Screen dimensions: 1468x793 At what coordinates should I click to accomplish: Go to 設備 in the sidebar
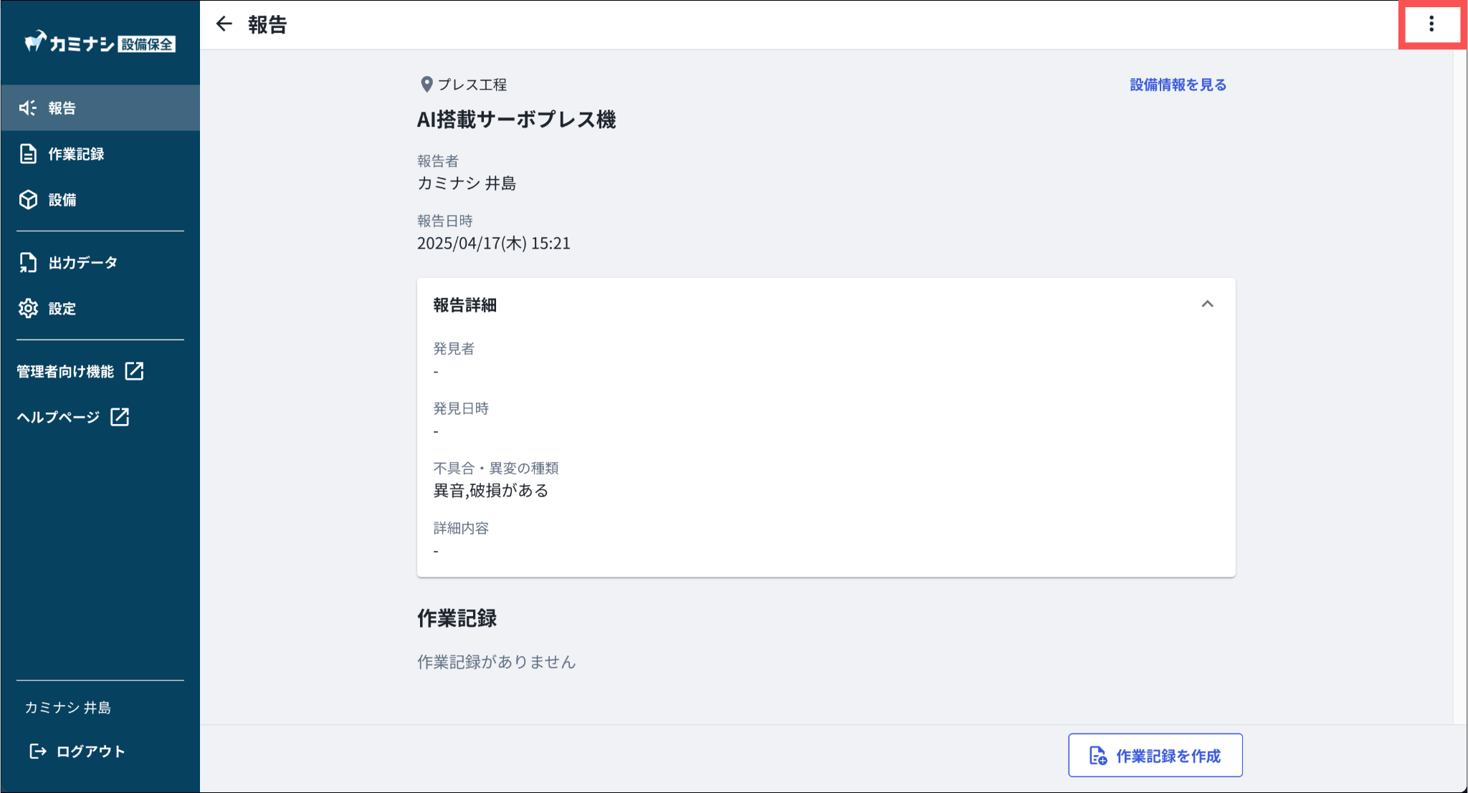pyautogui.click(x=100, y=200)
